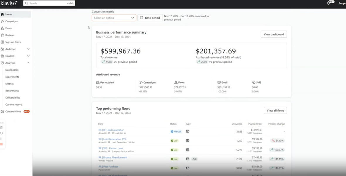Collapse the Analytics section chevron
The image size is (346, 176).
(28, 63)
